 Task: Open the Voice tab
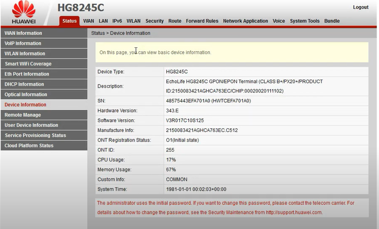pos(279,21)
